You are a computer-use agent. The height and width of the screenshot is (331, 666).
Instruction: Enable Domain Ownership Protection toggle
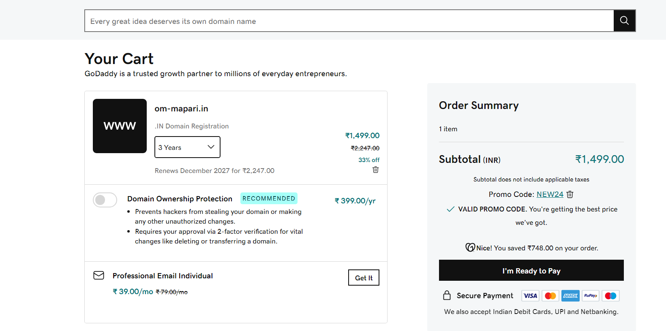click(x=105, y=200)
